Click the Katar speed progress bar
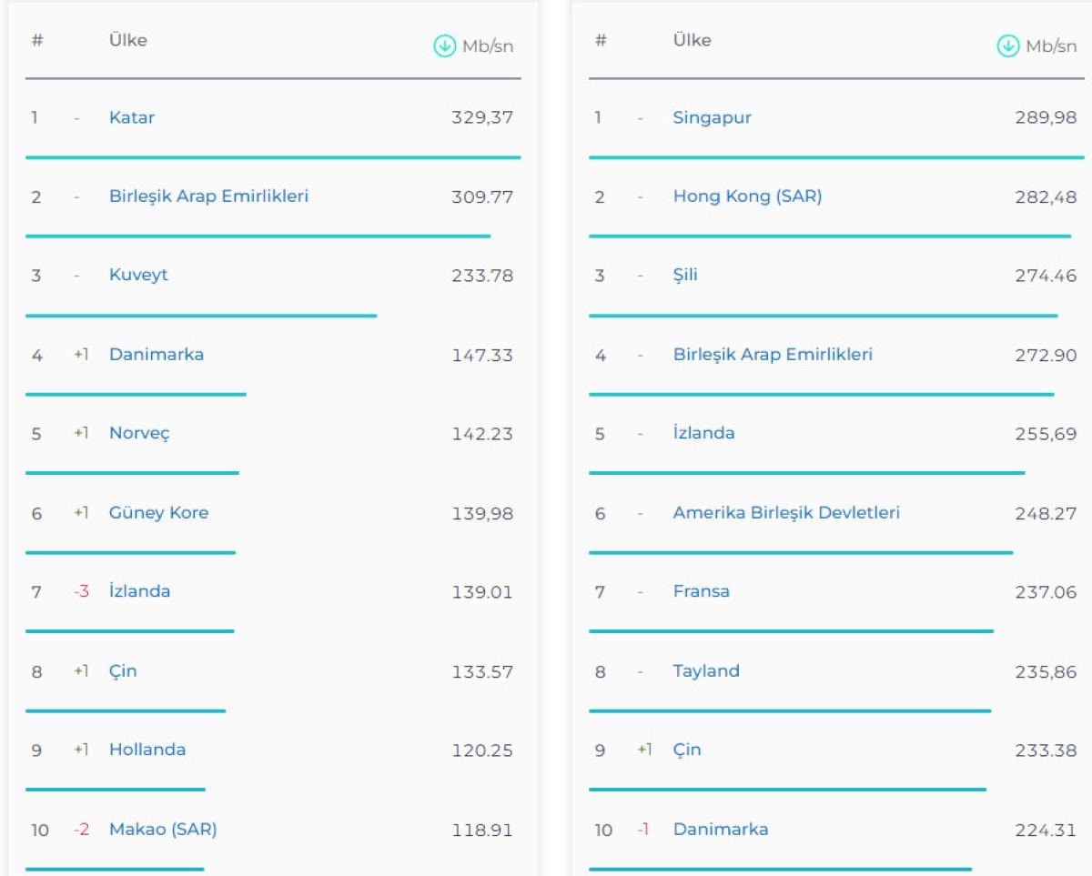Screen dimensions: 1092x876 (x=273, y=157)
